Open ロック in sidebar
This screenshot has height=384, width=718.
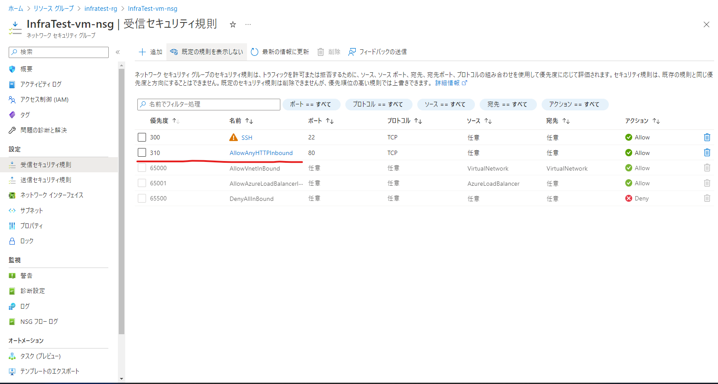tap(26, 241)
